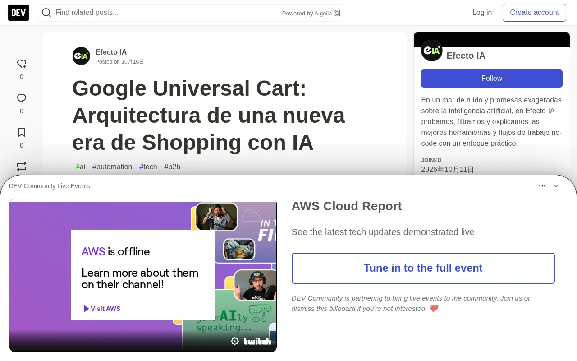Open Efecto IA avatar in profile sidebar card
577x361 pixels.
[432, 51]
